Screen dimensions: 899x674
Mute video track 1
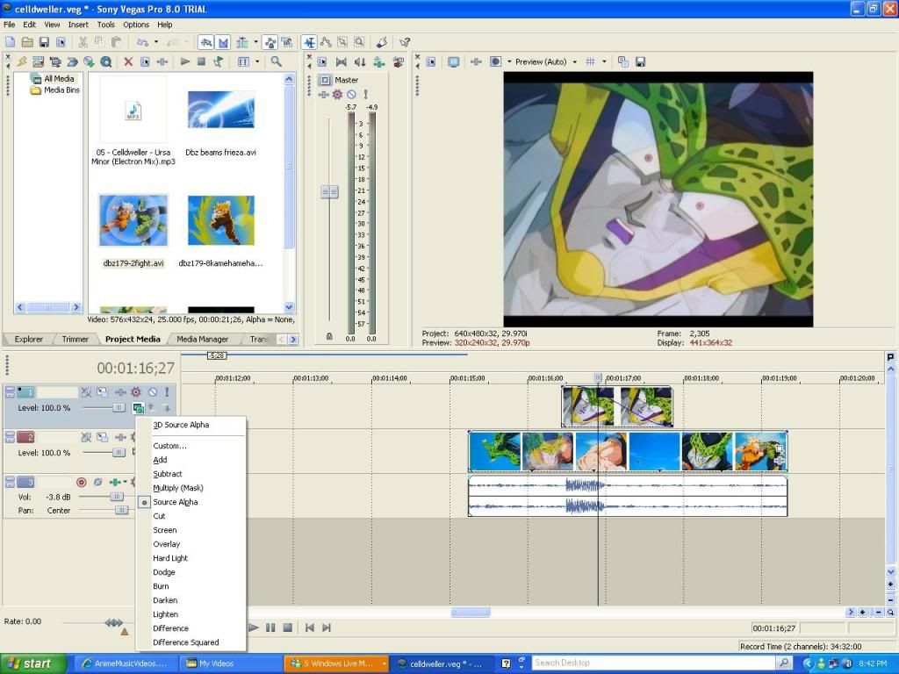153,392
